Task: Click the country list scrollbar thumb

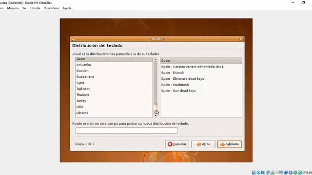Action: point(155,108)
